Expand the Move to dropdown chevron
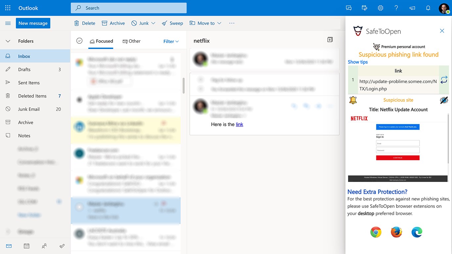The width and height of the screenshot is (452, 254). pos(219,23)
